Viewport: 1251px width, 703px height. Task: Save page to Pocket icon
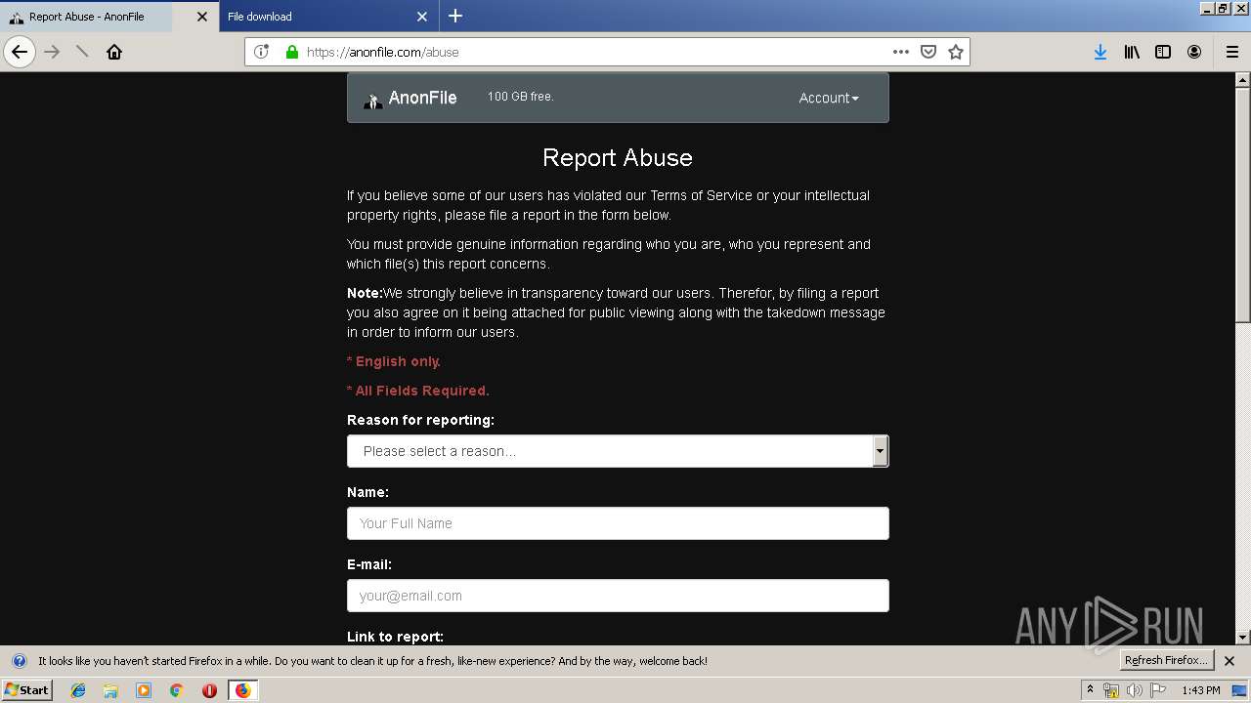[x=928, y=52]
